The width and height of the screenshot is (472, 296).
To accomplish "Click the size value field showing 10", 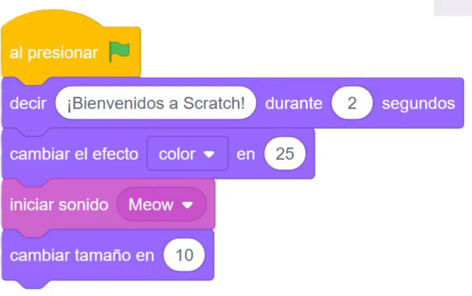I will click(x=184, y=255).
